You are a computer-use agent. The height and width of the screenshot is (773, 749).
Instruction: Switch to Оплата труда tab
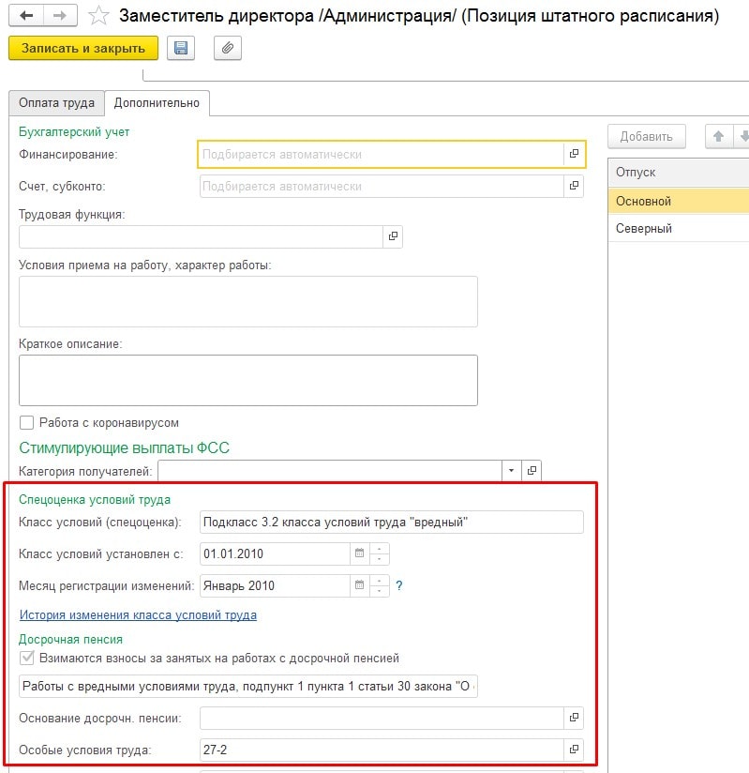(x=57, y=103)
